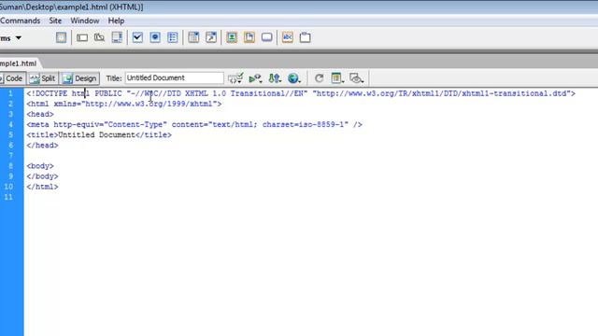This screenshot has width=598, height=336.
Task: Insert a Fieldset form element
Action: pos(305,37)
